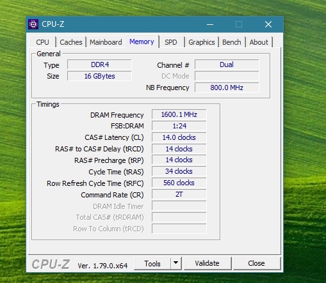The height and width of the screenshot is (283, 326).
Task: Click the tRCD 14 clocks value
Action: [x=179, y=149]
